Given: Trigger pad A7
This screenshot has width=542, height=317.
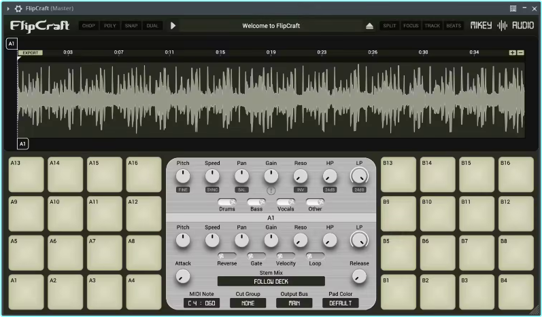Looking at the screenshot, I should point(105,253).
